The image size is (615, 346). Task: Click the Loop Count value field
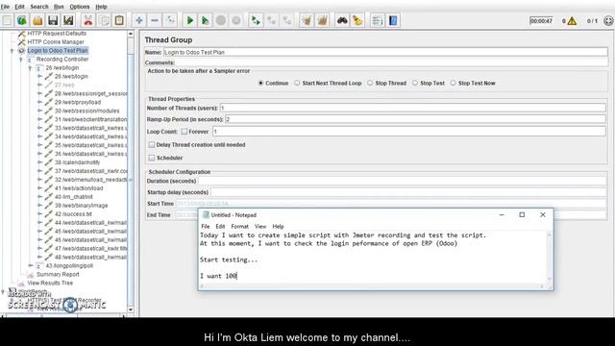pyautogui.click(x=409, y=132)
